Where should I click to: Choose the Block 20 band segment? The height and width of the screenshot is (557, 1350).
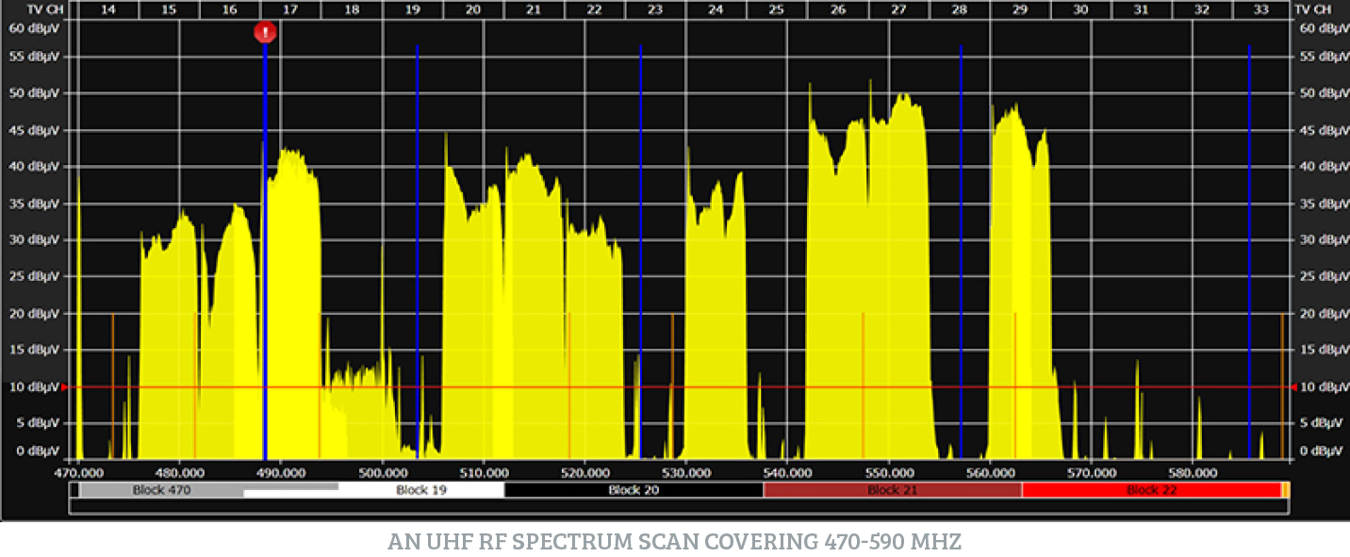pos(634,490)
